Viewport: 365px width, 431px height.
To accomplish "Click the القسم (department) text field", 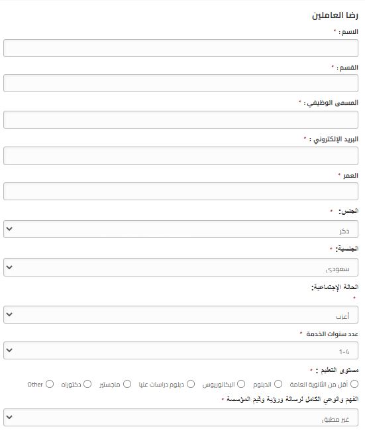I will tap(181, 84).
